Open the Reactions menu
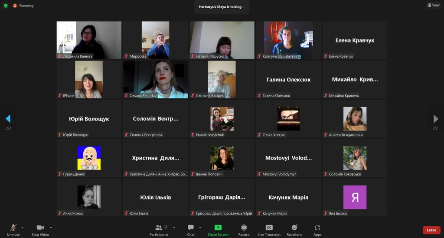The height and width of the screenshot is (238, 444). (x=294, y=230)
